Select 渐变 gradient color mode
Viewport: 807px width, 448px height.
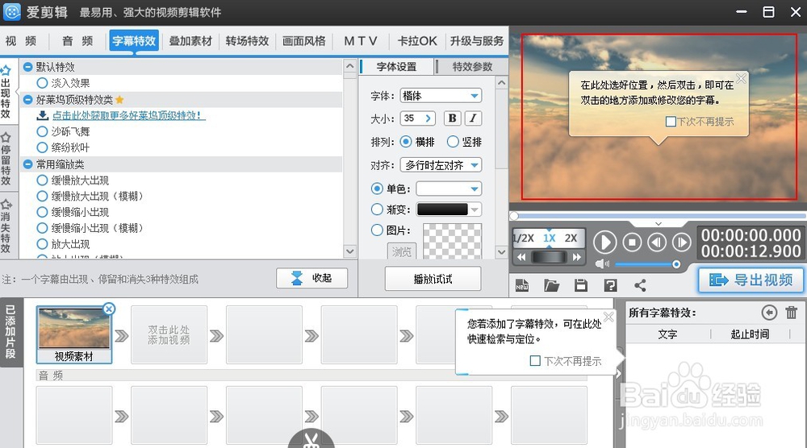coord(377,209)
